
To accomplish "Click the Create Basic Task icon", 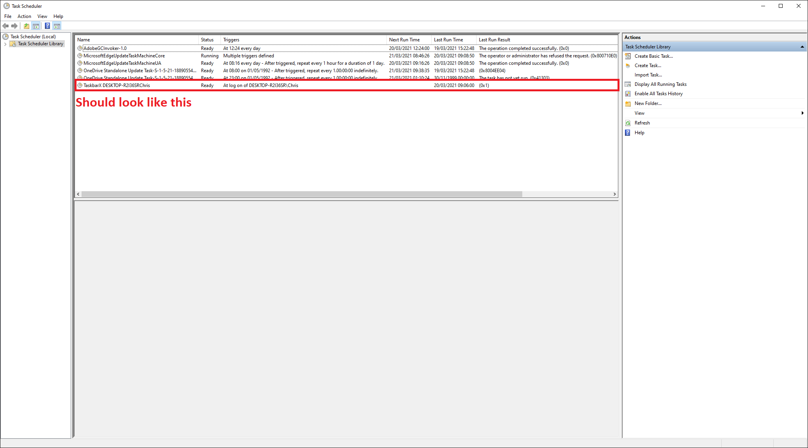I will click(628, 56).
